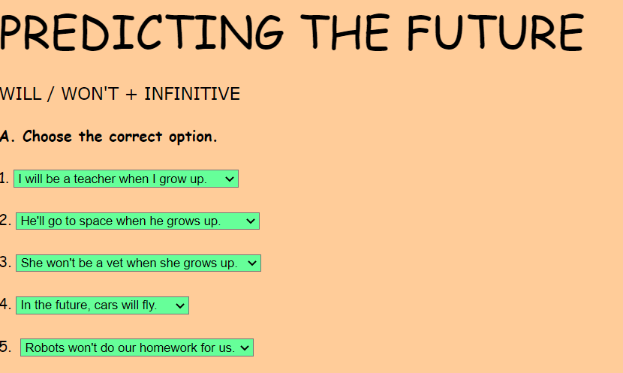Image resolution: width=623 pixels, height=373 pixels.
Task: Click the number 5 question label
Action: click(x=5, y=346)
